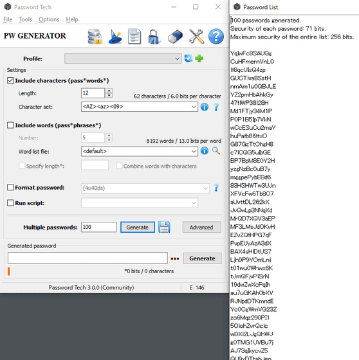Open the Help menu
This screenshot has height=360, width=359.
point(72,19)
